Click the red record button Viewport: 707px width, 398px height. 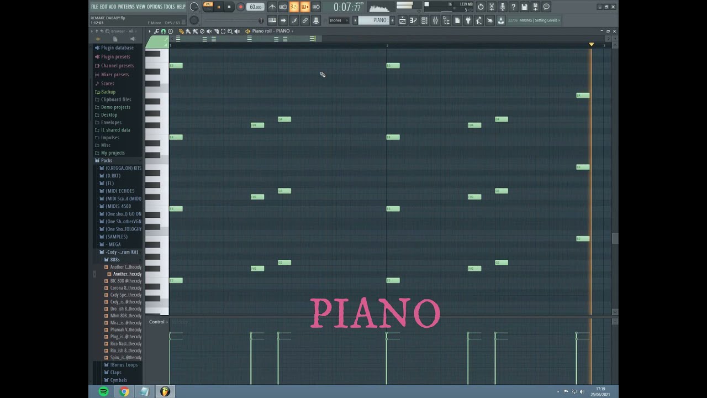coord(241,7)
